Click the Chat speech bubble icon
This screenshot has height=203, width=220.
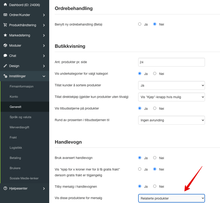click(5, 56)
